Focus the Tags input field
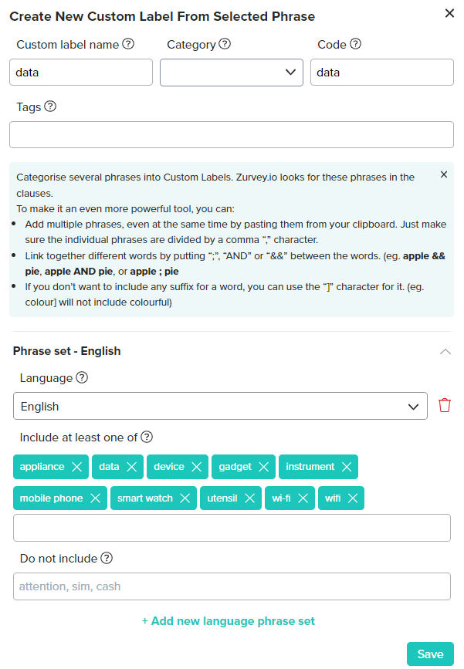The width and height of the screenshot is (464, 669). click(231, 134)
